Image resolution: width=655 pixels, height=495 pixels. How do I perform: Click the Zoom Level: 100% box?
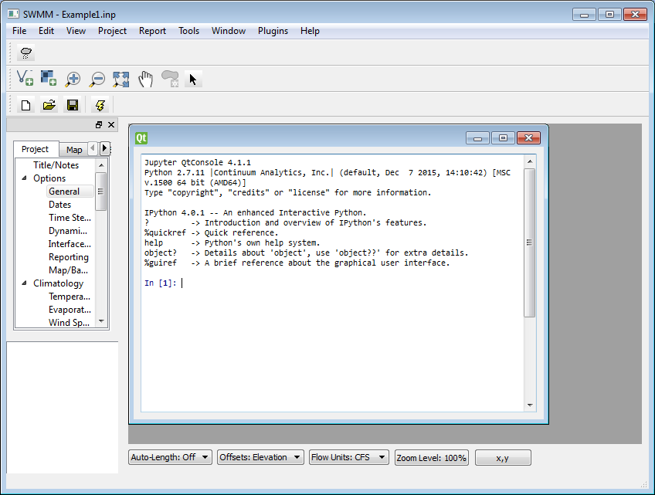tap(432, 458)
